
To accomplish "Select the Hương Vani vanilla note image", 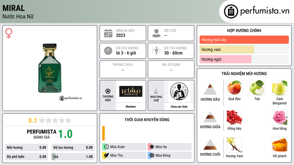I will coord(234,145).
